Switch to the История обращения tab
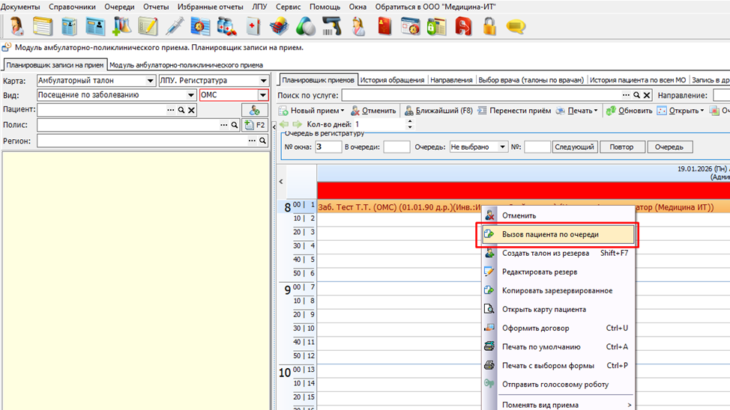The image size is (730, 410). click(x=392, y=80)
